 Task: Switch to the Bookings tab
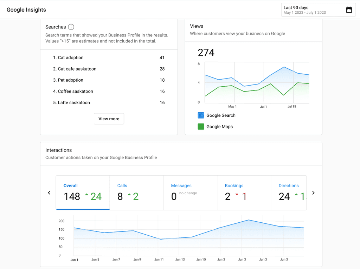tap(244, 193)
